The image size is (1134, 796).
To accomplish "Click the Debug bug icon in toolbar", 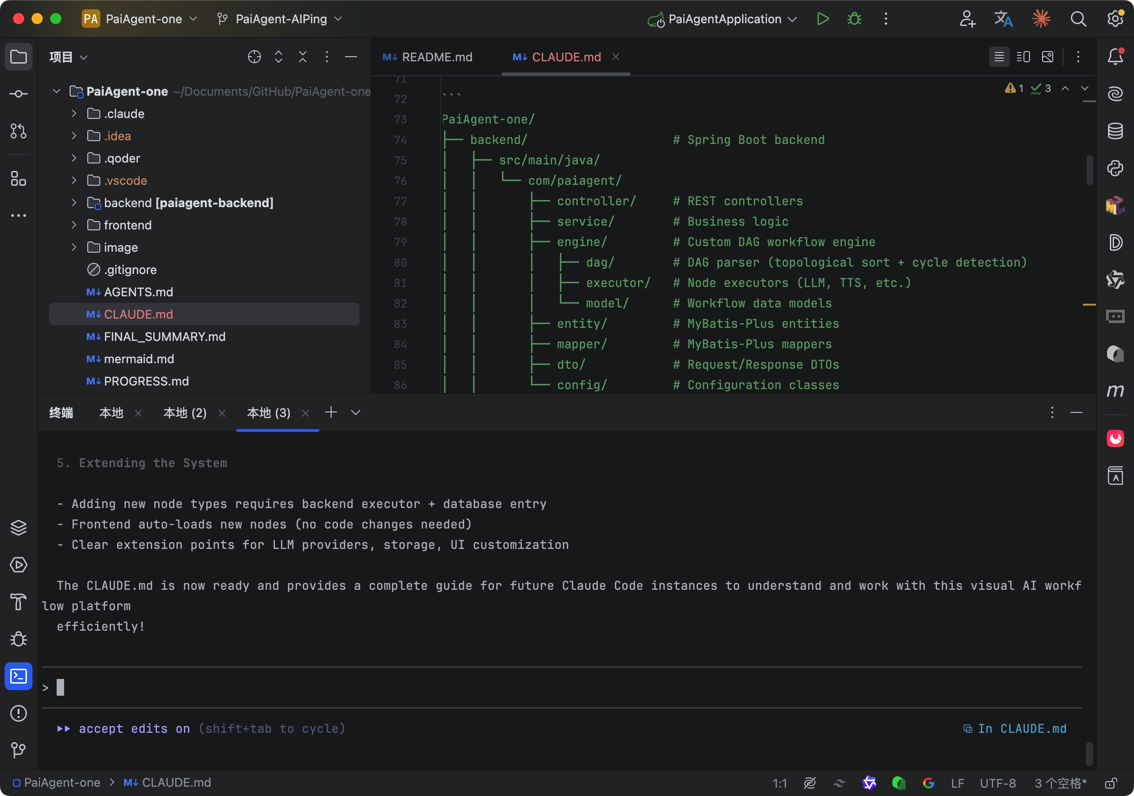I will [854, 19].
